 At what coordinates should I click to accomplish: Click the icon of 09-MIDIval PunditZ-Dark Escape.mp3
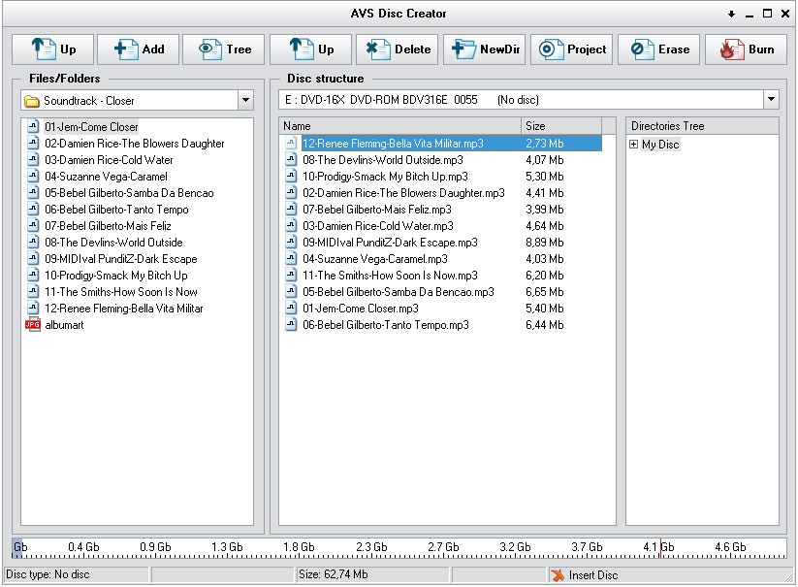[x=291, y=243]
